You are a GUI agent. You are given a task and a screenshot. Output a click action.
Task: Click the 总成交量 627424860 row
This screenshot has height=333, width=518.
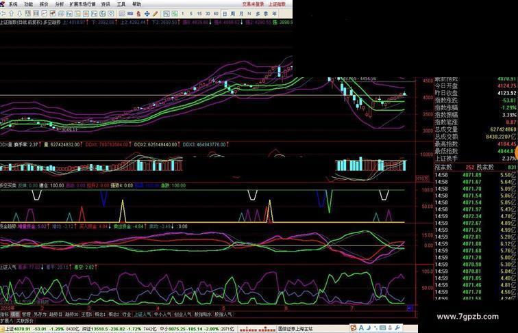tap(475, 129)
